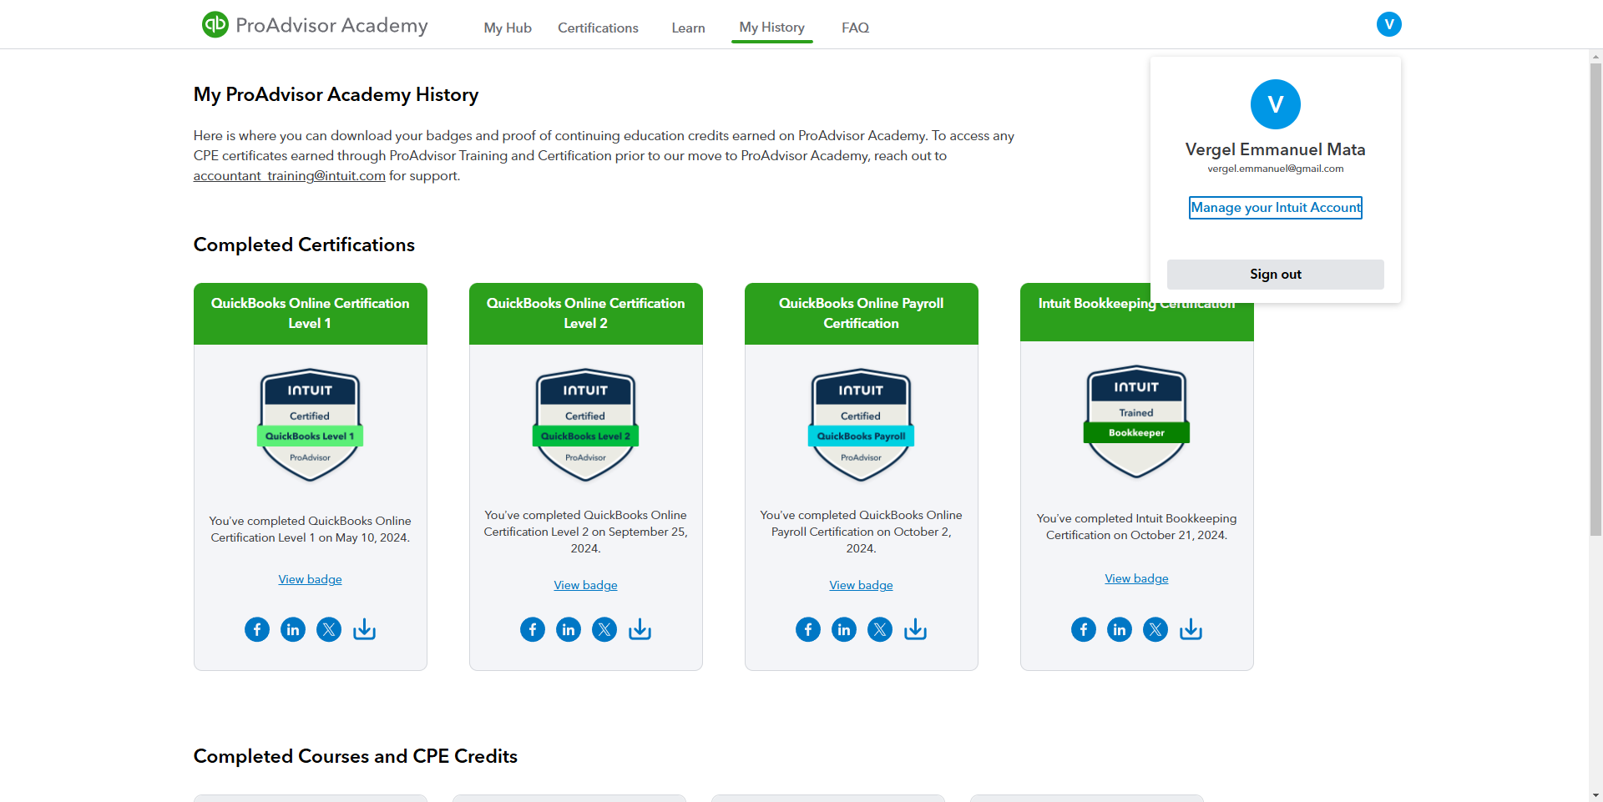Screen dimensions: 1603x802
Task: Open Manage your Intuit Account link
Action: (1275, 208)
